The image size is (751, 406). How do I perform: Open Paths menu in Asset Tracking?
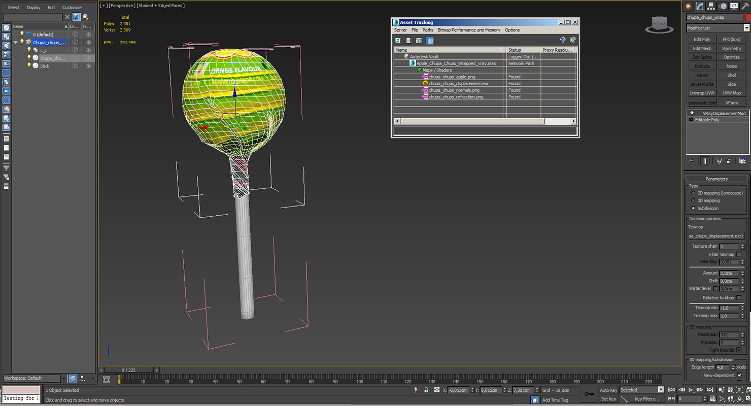tap(428, 30)
